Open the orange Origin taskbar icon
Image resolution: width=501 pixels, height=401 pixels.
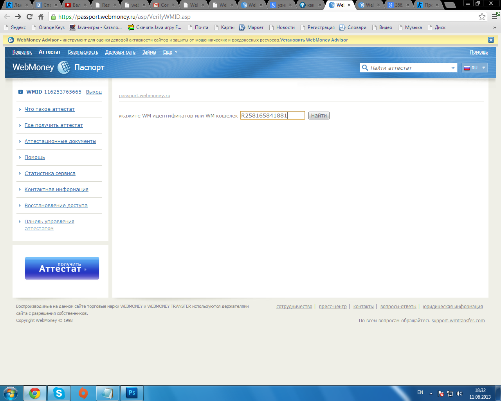pos(83,393)
